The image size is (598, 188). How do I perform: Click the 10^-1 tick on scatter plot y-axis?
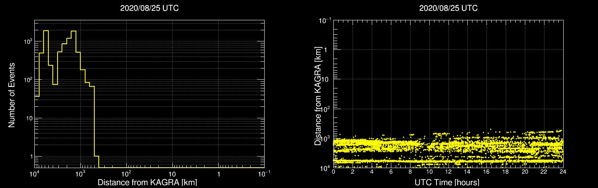325,20
